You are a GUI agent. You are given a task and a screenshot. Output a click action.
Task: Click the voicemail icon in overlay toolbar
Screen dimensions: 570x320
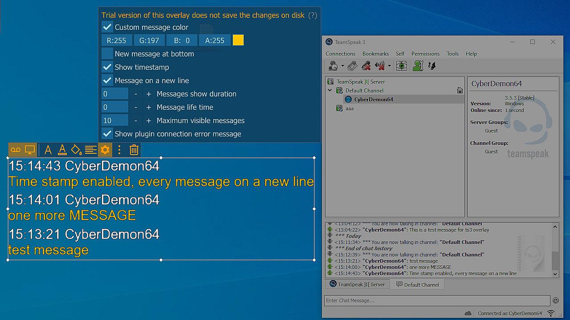[16, 150]
